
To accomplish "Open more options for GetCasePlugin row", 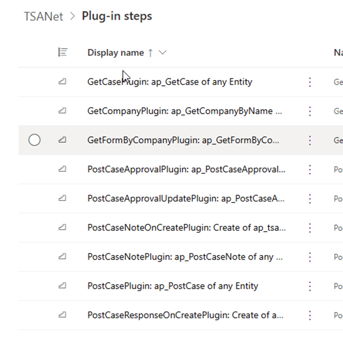I will [310, 82].
